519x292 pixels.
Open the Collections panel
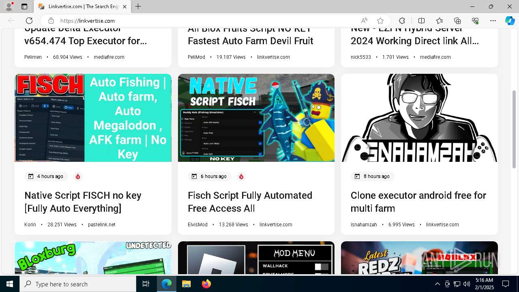[x=457, y=21]
